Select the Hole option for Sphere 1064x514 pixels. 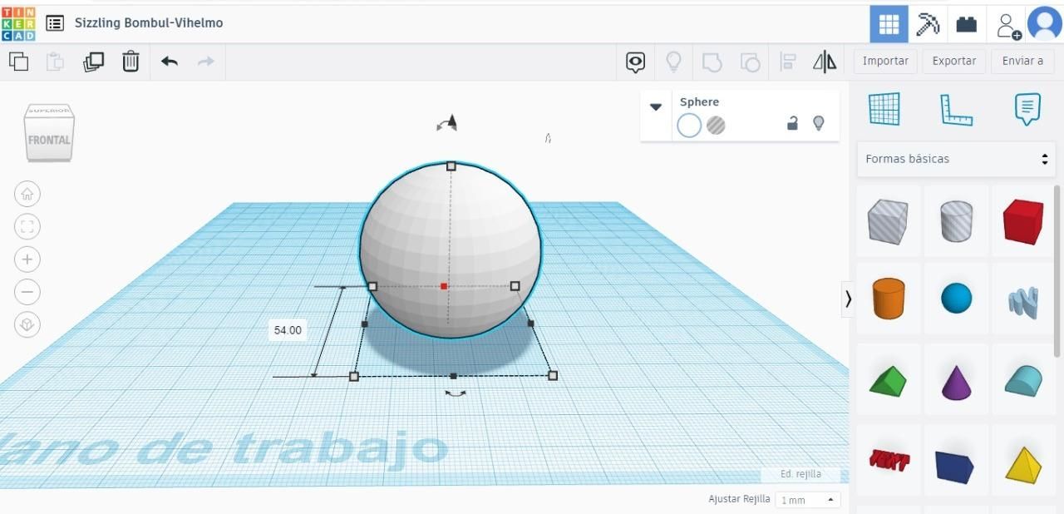click(716, 126)
